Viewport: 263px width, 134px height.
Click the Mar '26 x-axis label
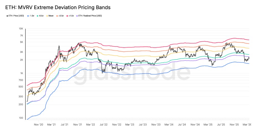coord(246,125)
